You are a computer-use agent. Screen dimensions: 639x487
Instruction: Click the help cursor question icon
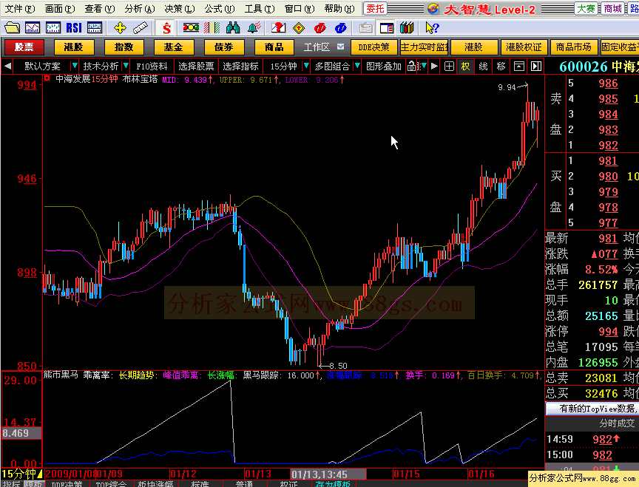point(432,27)
